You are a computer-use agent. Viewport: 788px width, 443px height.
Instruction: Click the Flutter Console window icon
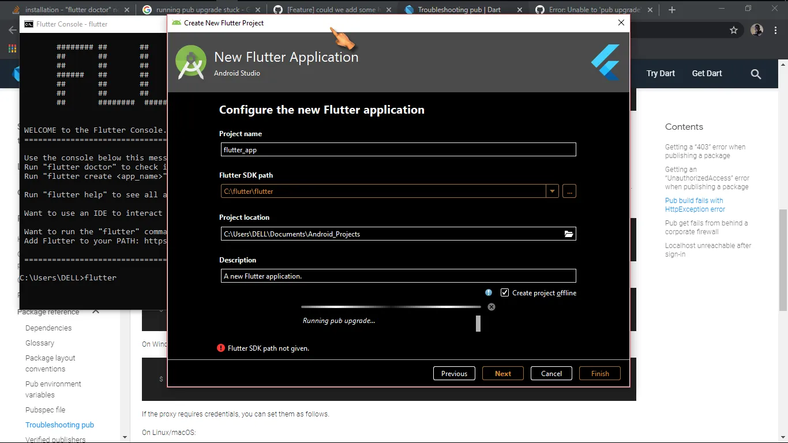(x=28, y=24)
